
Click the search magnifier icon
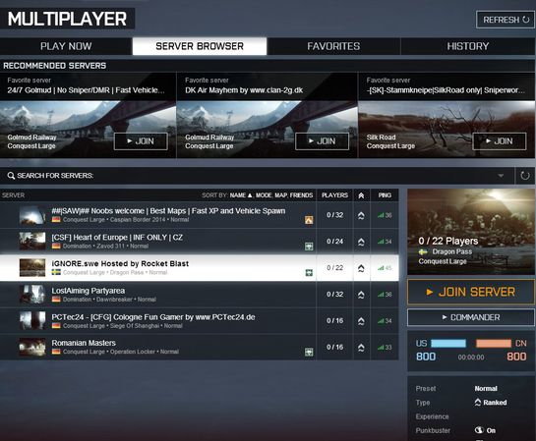(x=11, y=176)
